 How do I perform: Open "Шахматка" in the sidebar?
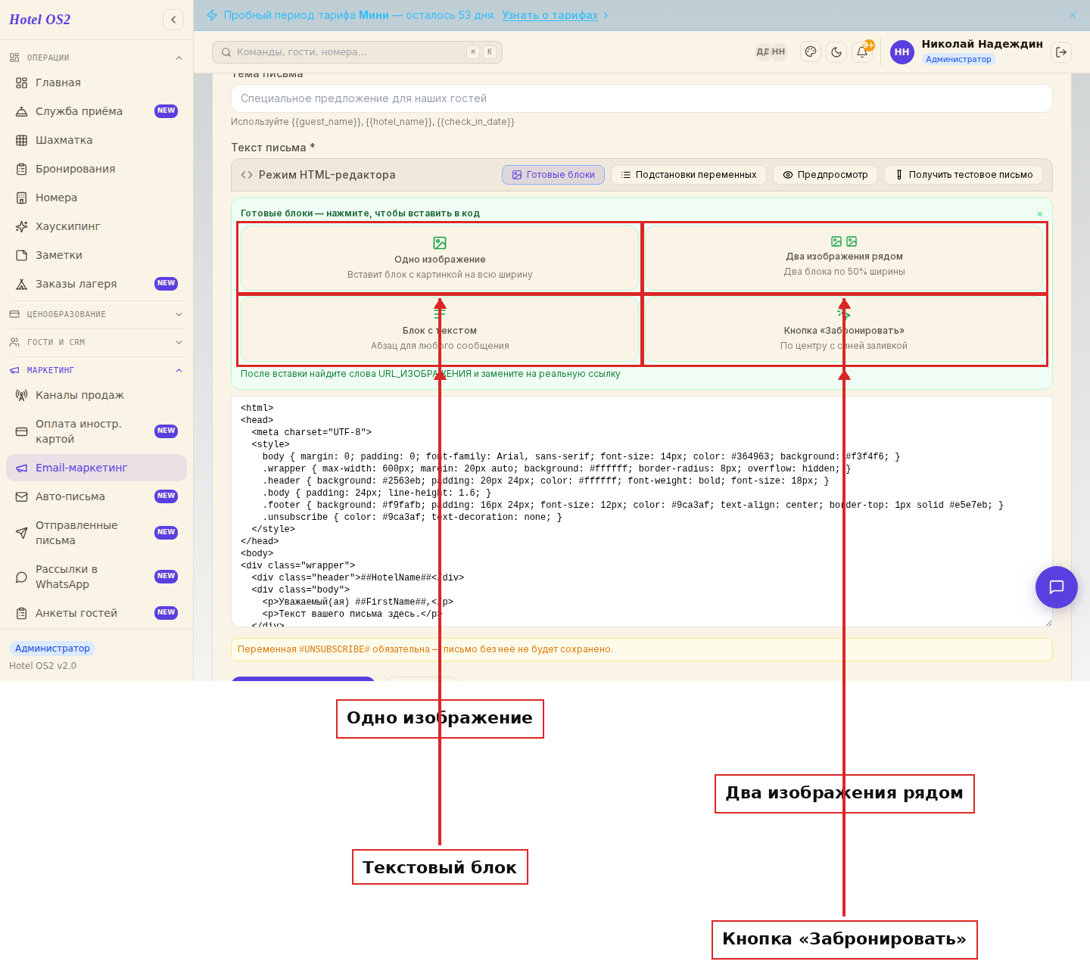click(x=96, y=140)
